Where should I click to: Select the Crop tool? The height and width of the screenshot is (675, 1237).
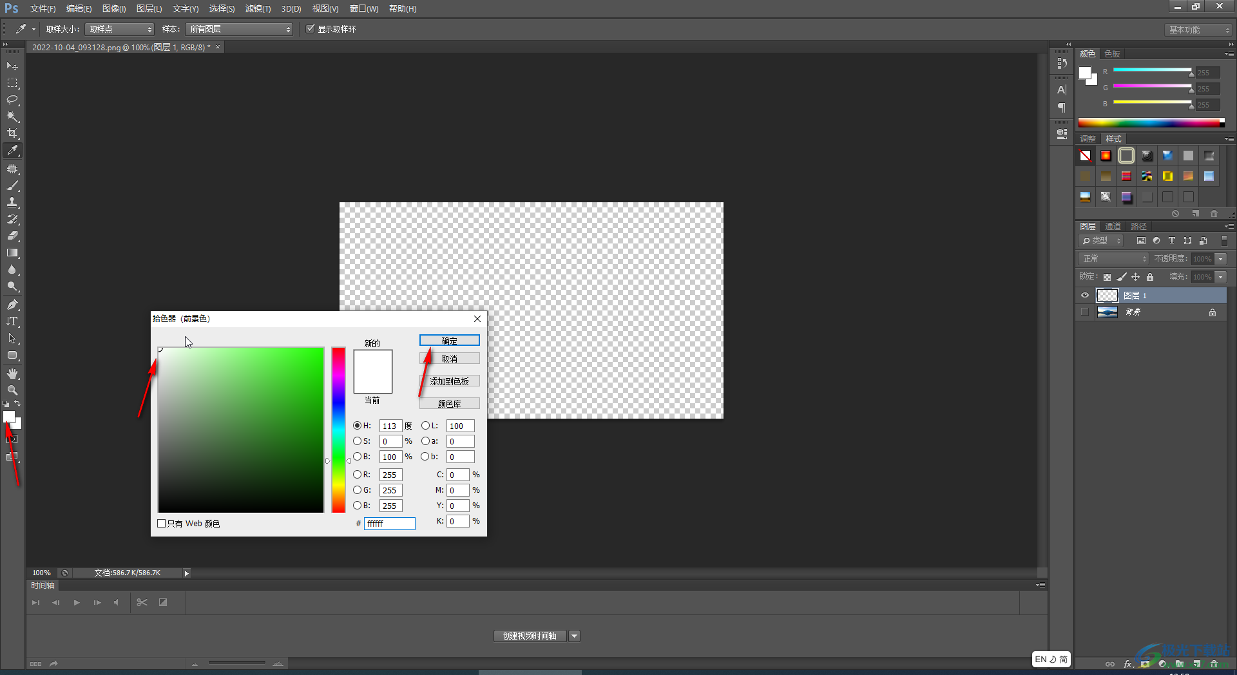(12, 133)
